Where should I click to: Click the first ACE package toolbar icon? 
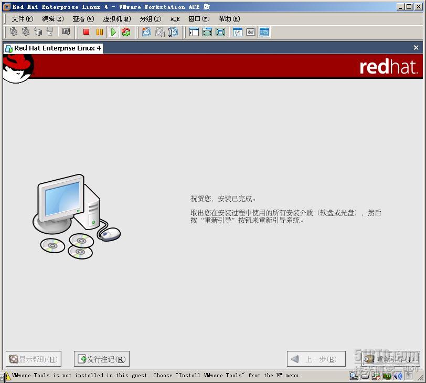pyautogui.click(x=14, y=32)
